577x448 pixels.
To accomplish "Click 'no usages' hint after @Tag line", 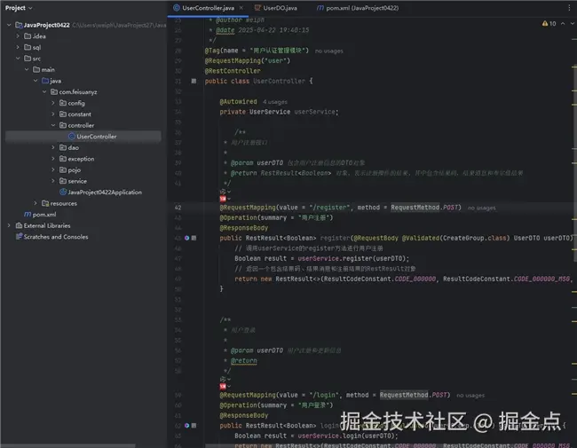I will pyautogui.click(x=329, y=51).
